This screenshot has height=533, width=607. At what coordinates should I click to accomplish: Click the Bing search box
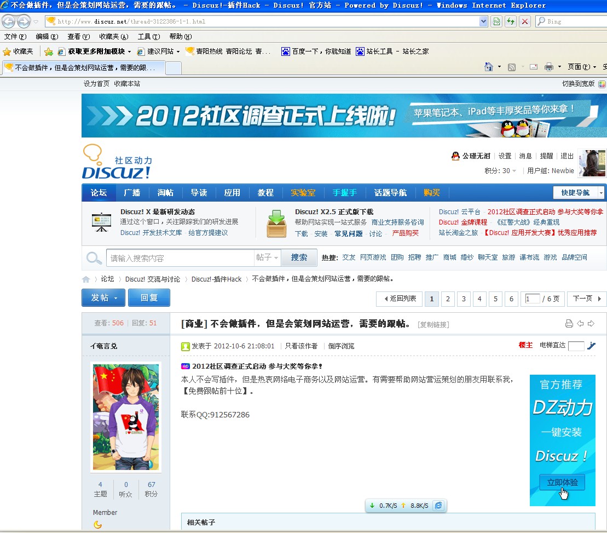coord(571,21)
